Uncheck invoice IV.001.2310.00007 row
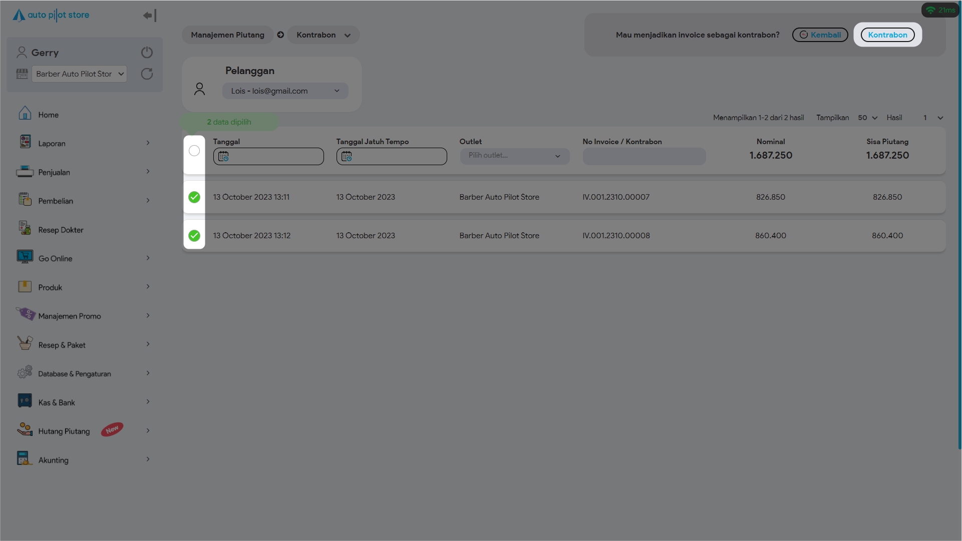Viewport: 962px width, 541px height. click(x=194, y=197)
